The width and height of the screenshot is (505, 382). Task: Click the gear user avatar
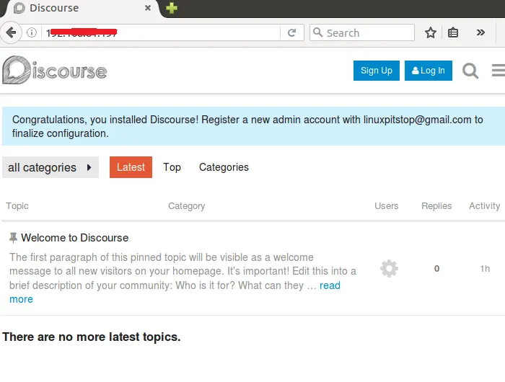(x=389, y=269)
